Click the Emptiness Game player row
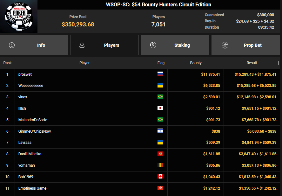Screen dimensions: 282x196 click(x=32, y=188)
